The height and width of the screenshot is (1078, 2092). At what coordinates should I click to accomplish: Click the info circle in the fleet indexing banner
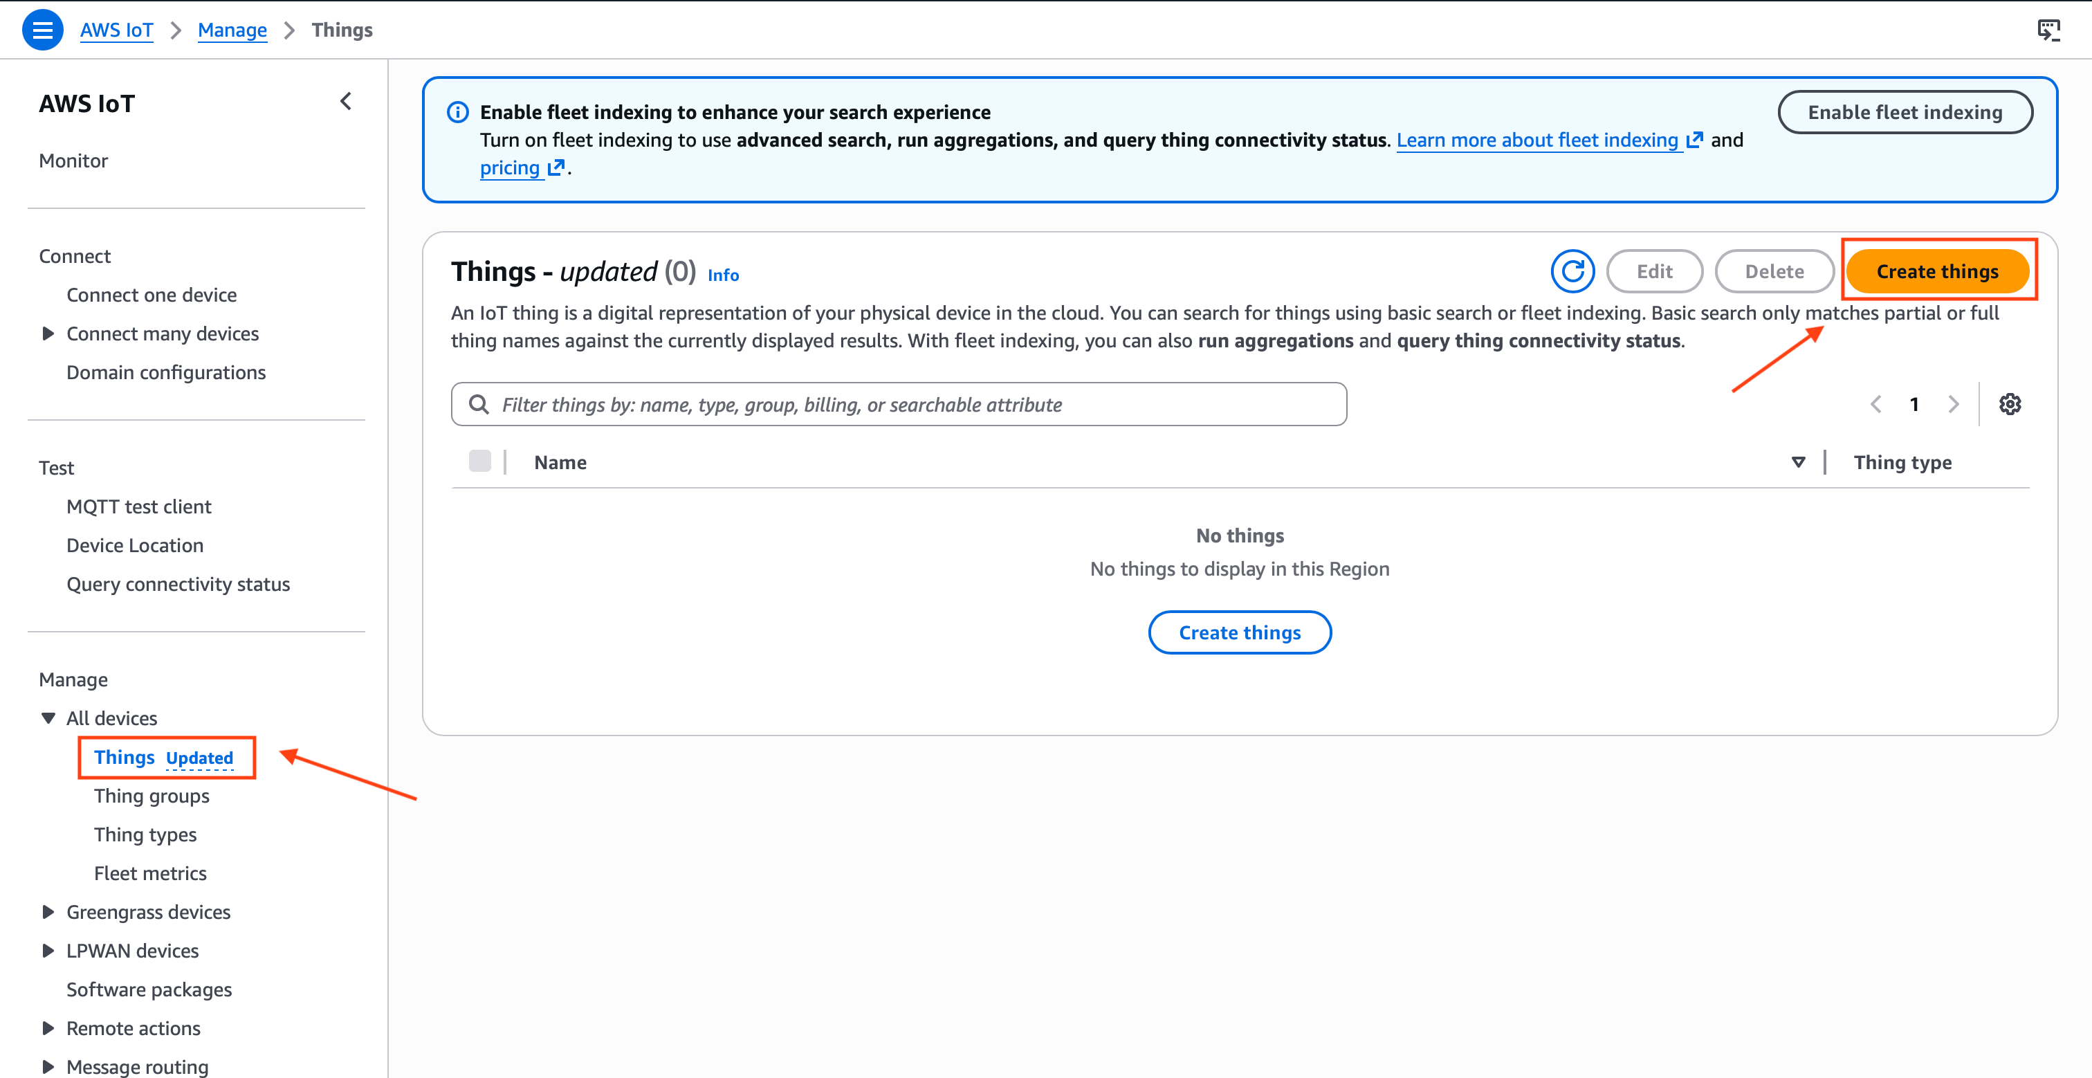tap(457, 112)
